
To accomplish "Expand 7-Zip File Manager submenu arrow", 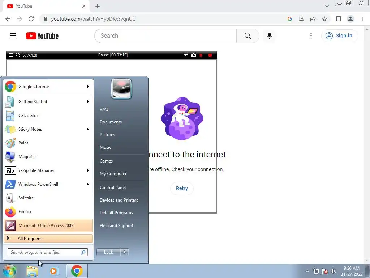I will [88, 170].
